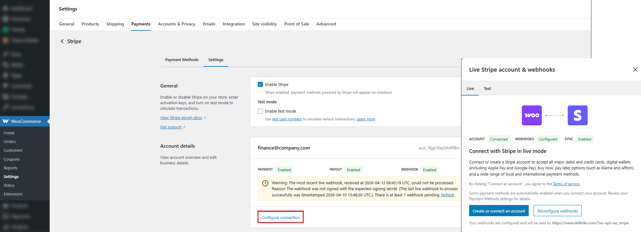Image resolution: width=641 pixels, height=232 pixels.
Task: Click the Connect with Stripe in live mode heading
Action: 508,151
